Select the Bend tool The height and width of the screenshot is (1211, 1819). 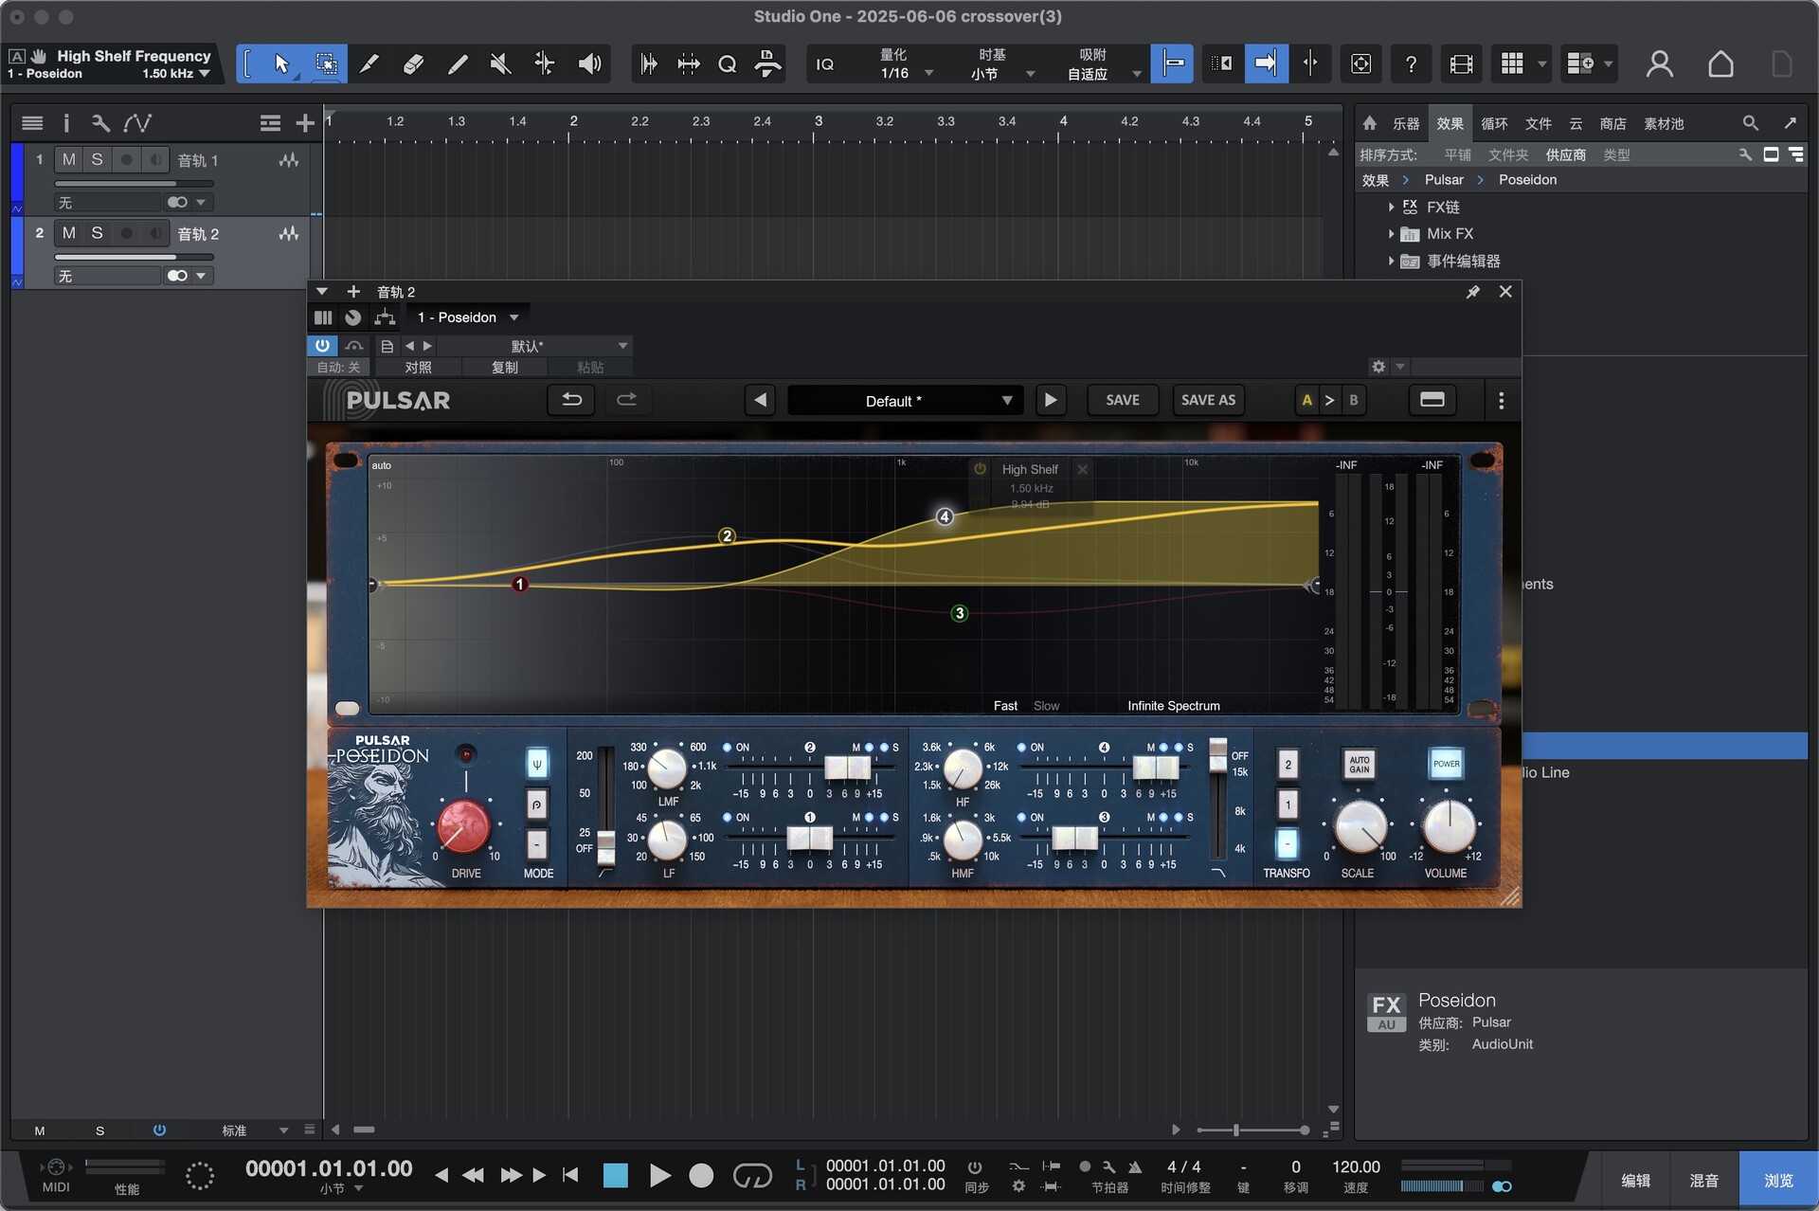click(x=545, y=63)
